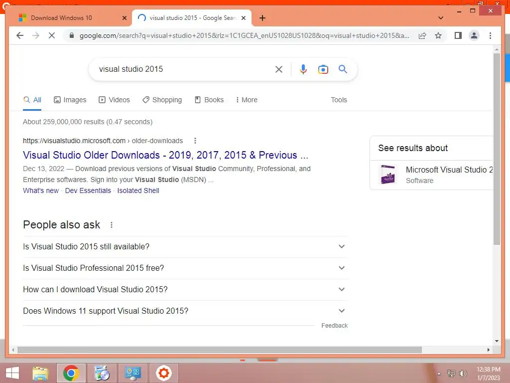The image size is (510, 383).
Task: Open the volume tray icon
Action: [x=463, y=373]
